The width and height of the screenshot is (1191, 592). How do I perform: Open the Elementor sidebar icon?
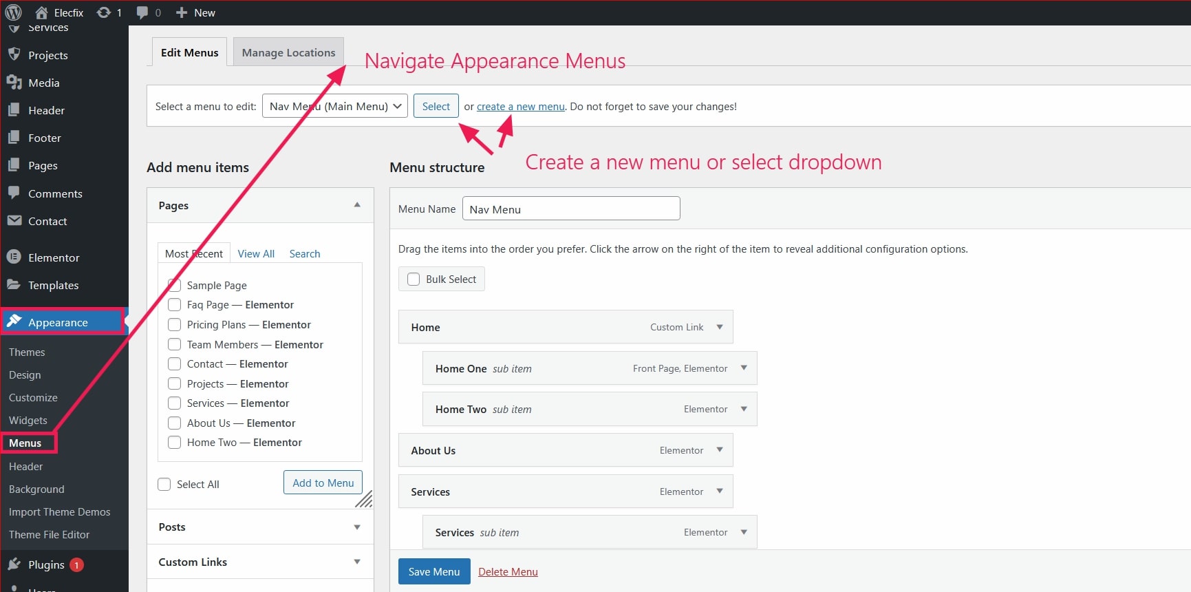14,257
